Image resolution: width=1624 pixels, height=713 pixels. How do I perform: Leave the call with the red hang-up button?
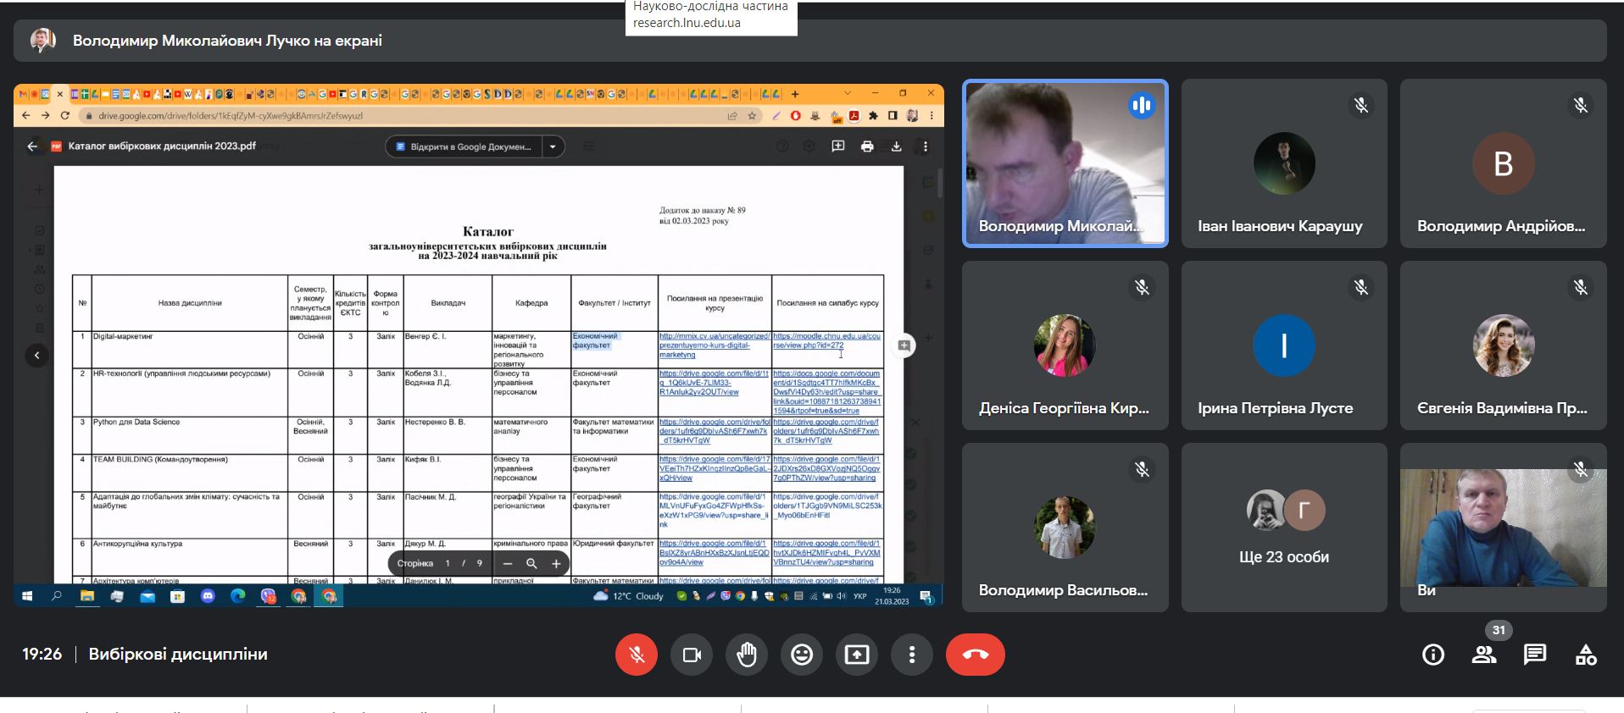[x=976, y=655]
